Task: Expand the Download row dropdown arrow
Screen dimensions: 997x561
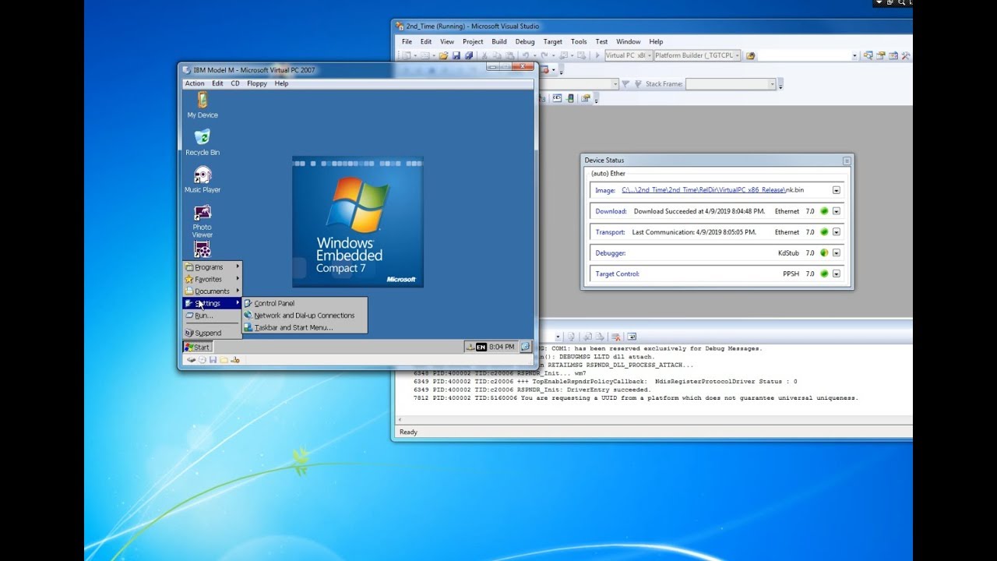Action: coord(837,211)
